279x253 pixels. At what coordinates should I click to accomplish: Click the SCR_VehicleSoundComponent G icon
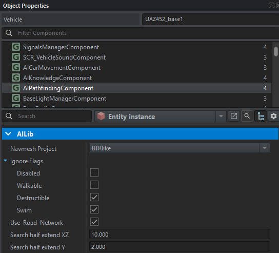point(16,57)
